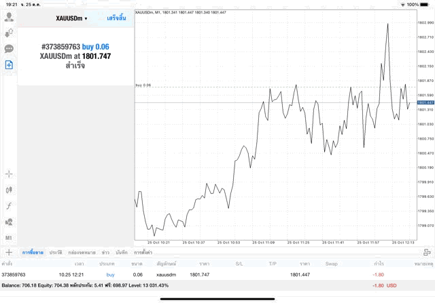Sort by Swap column header

pos(331,264)
